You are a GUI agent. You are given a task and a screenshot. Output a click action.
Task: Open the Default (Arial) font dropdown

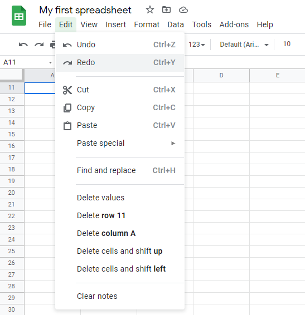coord(244,45)
